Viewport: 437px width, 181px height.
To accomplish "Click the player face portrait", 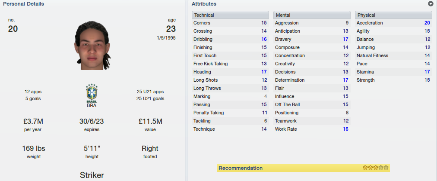I will click(92, 46).
